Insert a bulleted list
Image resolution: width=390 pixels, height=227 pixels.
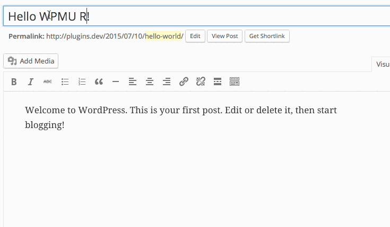pyautogui.click(x=65, y=81)
